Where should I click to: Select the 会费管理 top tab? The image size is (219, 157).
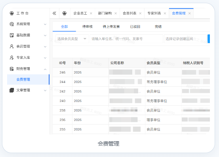tap(179, 13)
